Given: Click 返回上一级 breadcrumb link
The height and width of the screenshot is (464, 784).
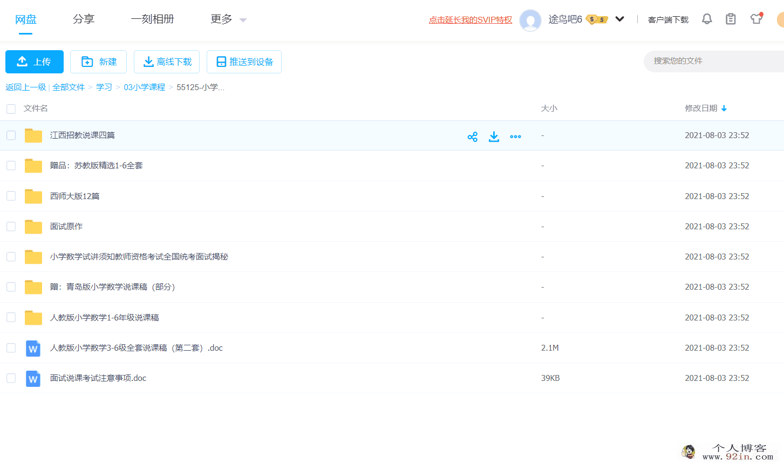Looking at the screenshot, I should pos(26,87).
